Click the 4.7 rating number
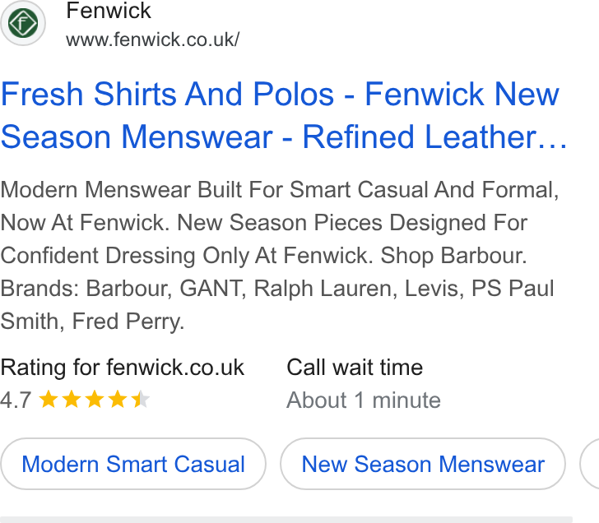Image resolution: width=599 pixels, height=523 pixels. pos(16,400)
